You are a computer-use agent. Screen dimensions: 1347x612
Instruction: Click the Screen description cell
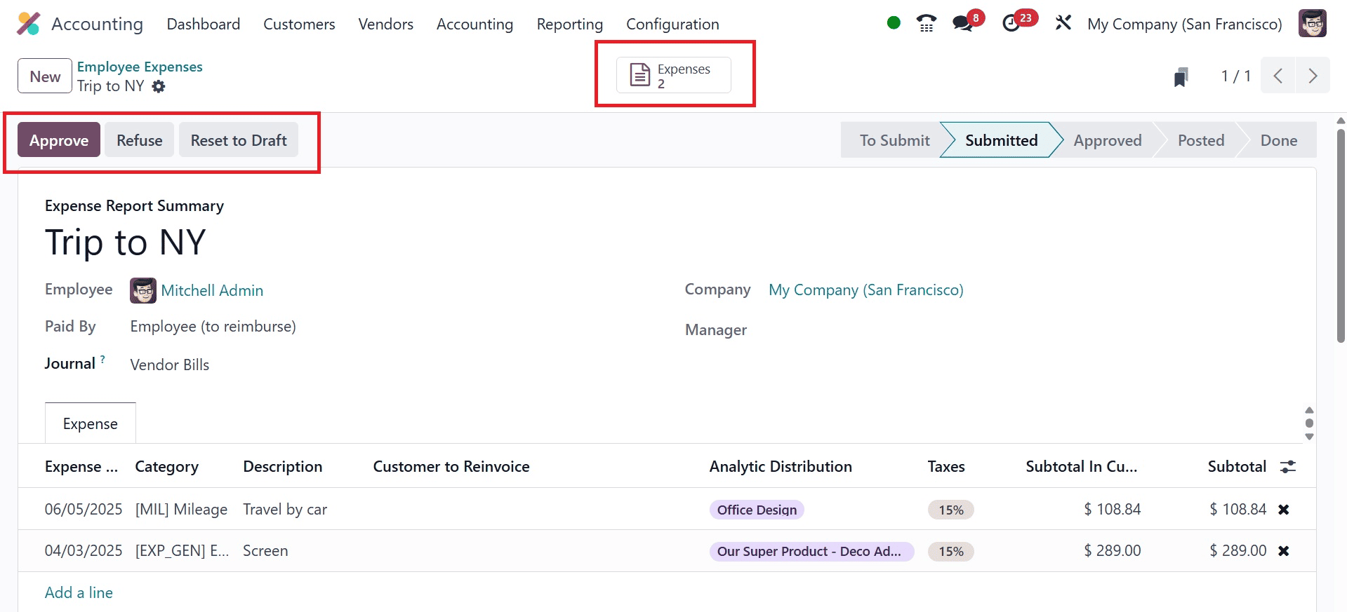point(265,550)
